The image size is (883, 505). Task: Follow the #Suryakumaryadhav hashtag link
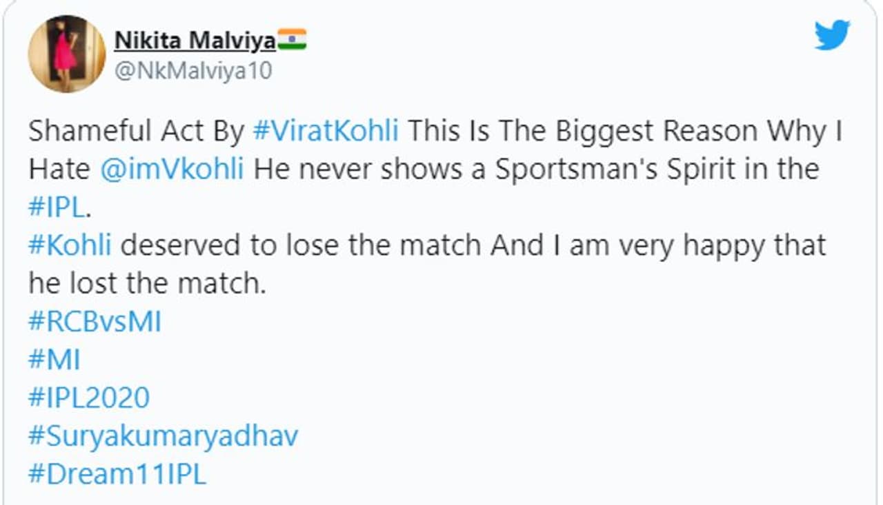pos(163,436)
